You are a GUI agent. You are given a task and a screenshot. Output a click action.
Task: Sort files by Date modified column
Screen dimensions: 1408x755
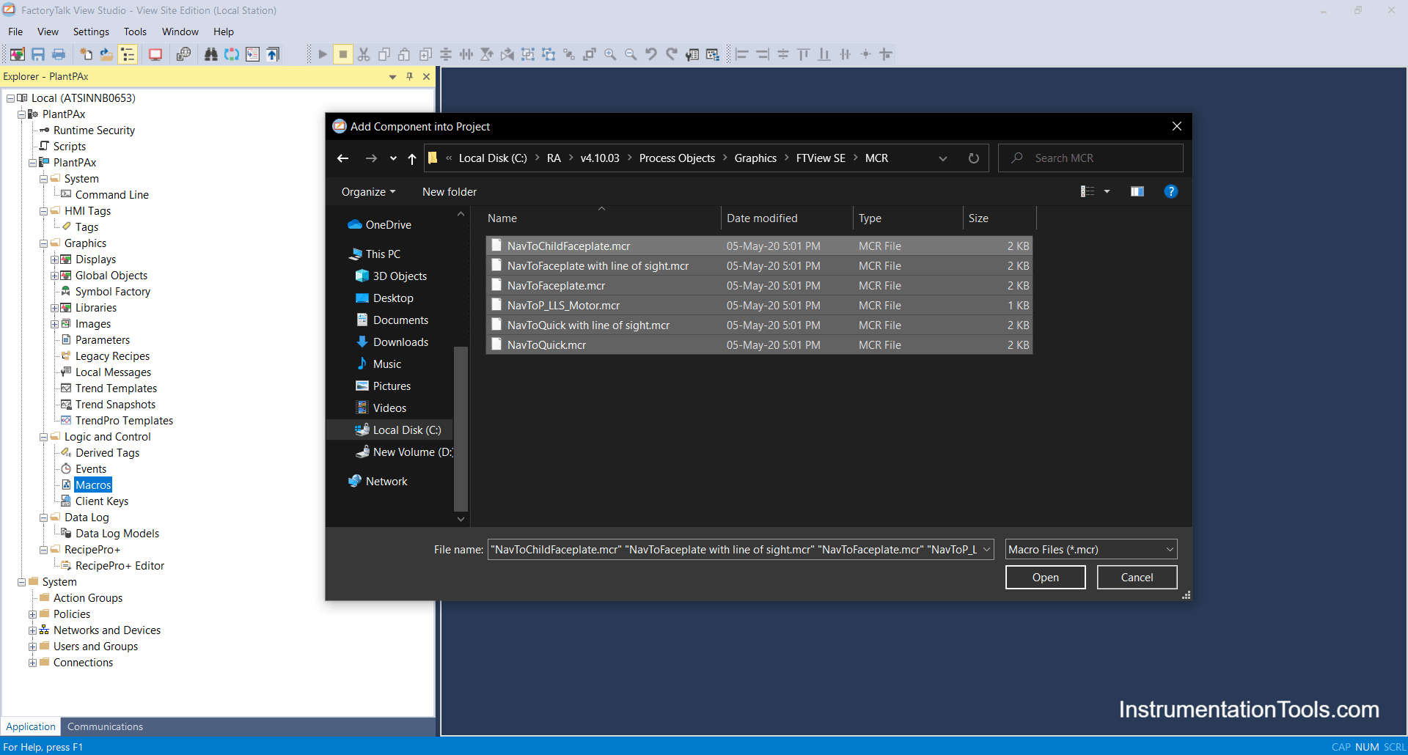[787, 218]
